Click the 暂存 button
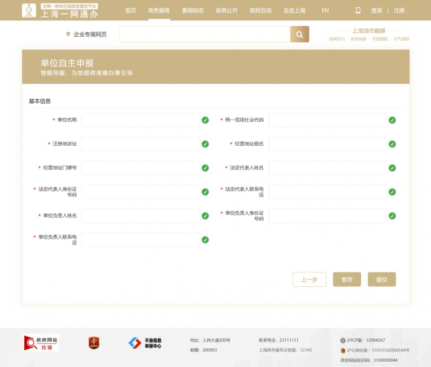The image size is (431, 367). 347,279
